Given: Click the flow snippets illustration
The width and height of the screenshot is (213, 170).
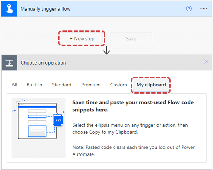Looking at the screenshot, I should tap(39, 128).
